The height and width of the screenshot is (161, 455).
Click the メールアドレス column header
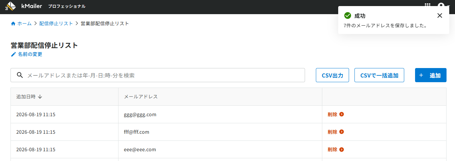click(x=141, y=97)
